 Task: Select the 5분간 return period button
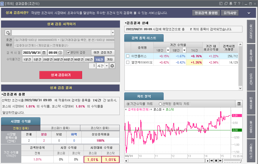point(38,60)
